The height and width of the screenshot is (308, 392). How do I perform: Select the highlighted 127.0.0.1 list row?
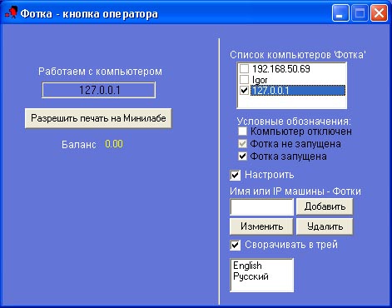298,91
